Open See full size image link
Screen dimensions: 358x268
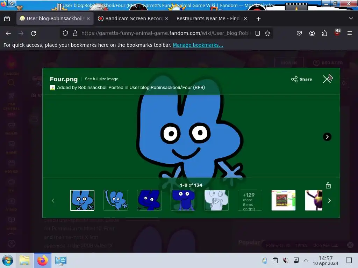(x=102, y=79)
